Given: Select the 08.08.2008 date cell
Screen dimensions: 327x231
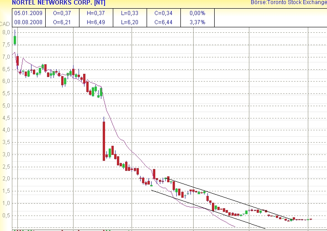Looking at the screenshot, I should [28, 21].
